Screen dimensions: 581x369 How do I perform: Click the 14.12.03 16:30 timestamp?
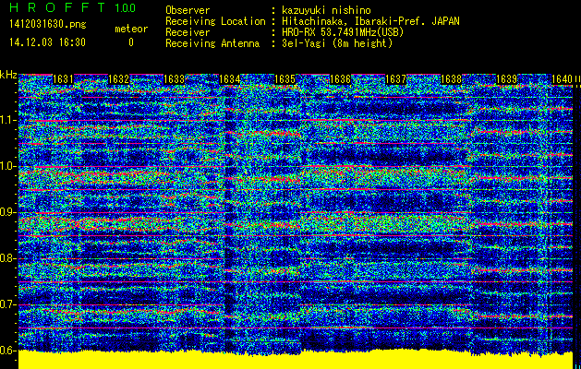pyautogui.click(x=46, y=42)
